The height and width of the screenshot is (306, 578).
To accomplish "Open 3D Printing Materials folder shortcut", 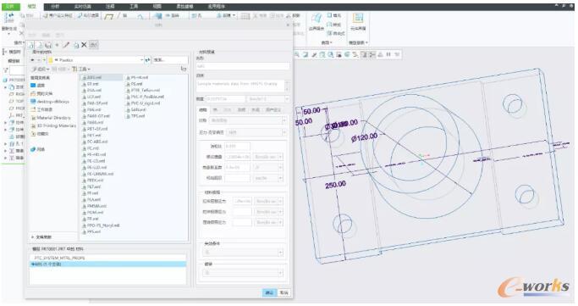I will [x=53, y=125].
